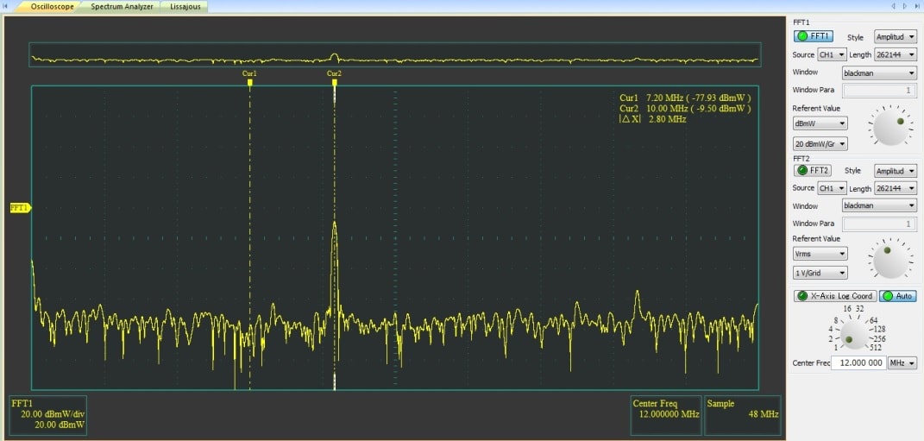The width and height of the screenshot is (924, 441).
Task: Click the FFT1 referent value knob
Action: [x=890, y=126]
